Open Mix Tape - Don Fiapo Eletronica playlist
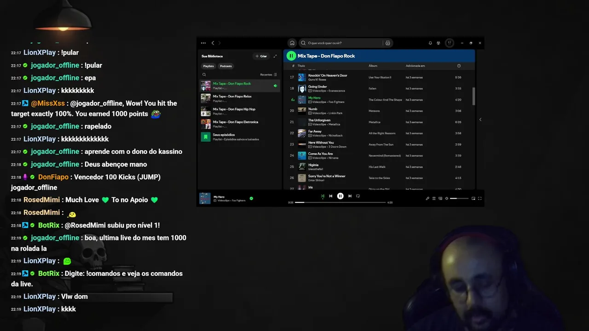Image resolution: width=589 pixels, height=331 pixels. pyautogui.click(x=240, y=124)
